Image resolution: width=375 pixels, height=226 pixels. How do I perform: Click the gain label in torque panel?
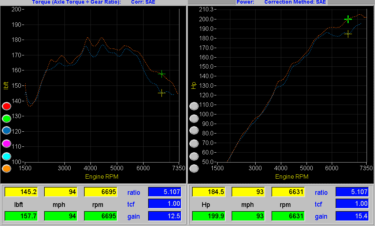[134, 217]
